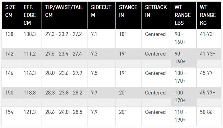
Task: Select the STANCE IN column header
Action: 128,11
